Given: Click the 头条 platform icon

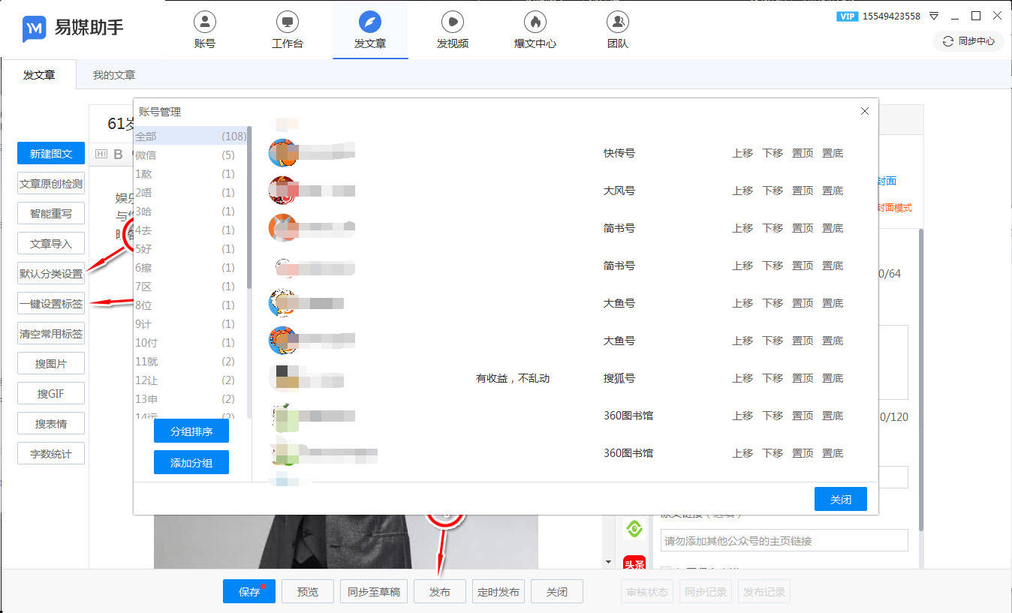Looking at the screenshot, I should tap(634, 562).
